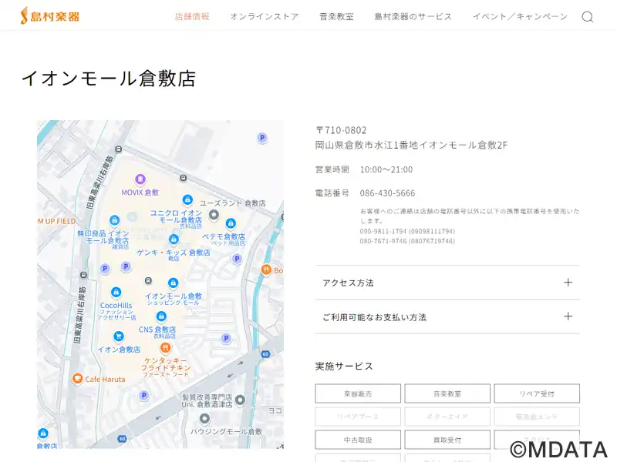The width and height of the screenshot is (617, 462).
Task: Click the postal code 〒710-0802
Action: (341, 130)
